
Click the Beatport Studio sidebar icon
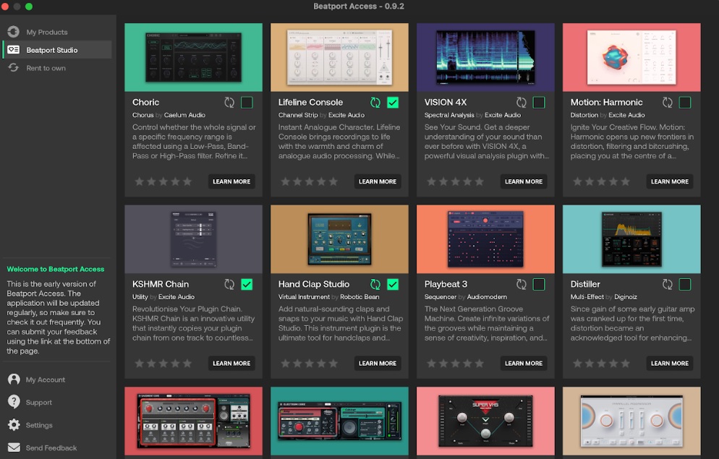(x=13, y=49)
